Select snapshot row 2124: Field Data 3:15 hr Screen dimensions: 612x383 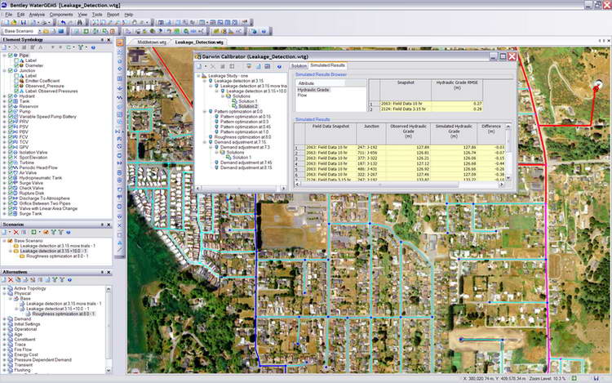(431, 109)
